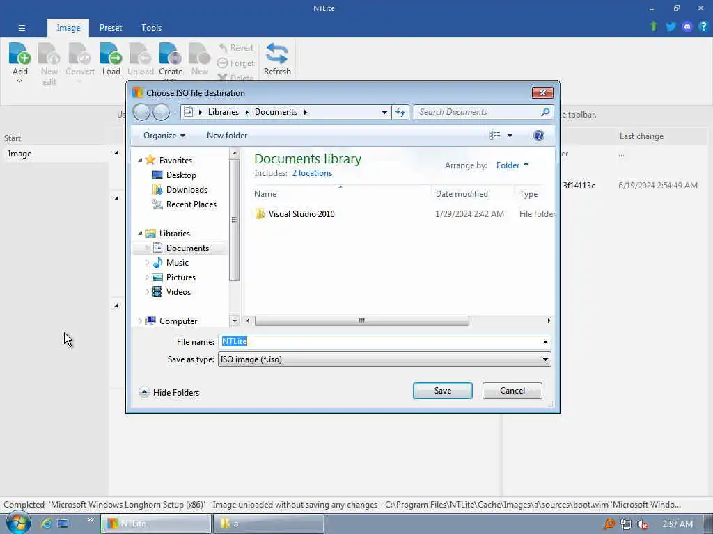Collapse the Favorites tree group
This screenshot has height=534, width=713.
pyautogui.click(x=140, y=160)
